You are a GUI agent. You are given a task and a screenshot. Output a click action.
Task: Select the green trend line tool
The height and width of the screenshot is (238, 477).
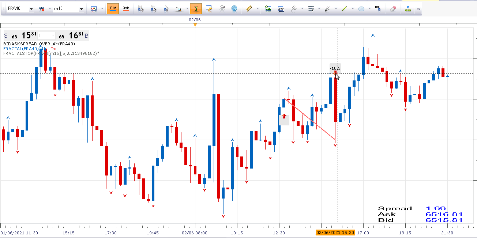[344, 8]
